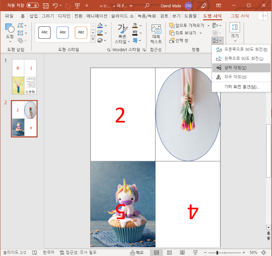The image size is (272, 256).
Task: Switch to the 디자인 ribbon tab
Action: pos(64,16)
